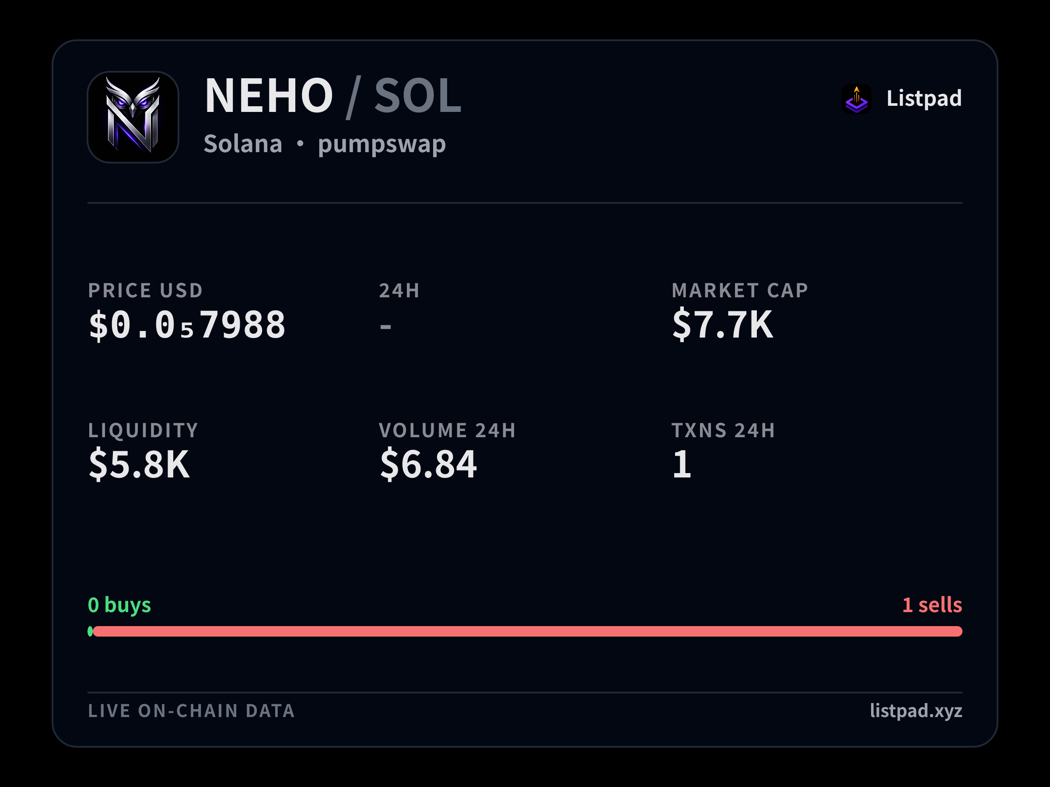Click the 1 sells count
Image resolution: width=1050 pixels, height=787 pixels.
932,605
